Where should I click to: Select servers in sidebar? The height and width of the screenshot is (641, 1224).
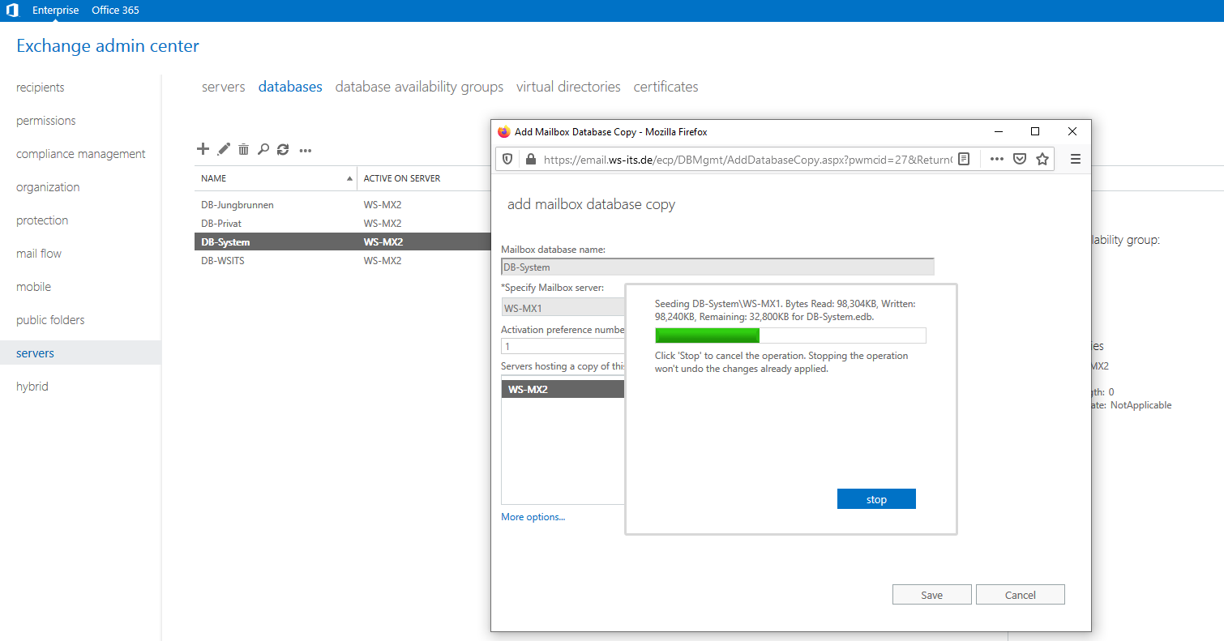click(80, 353)
